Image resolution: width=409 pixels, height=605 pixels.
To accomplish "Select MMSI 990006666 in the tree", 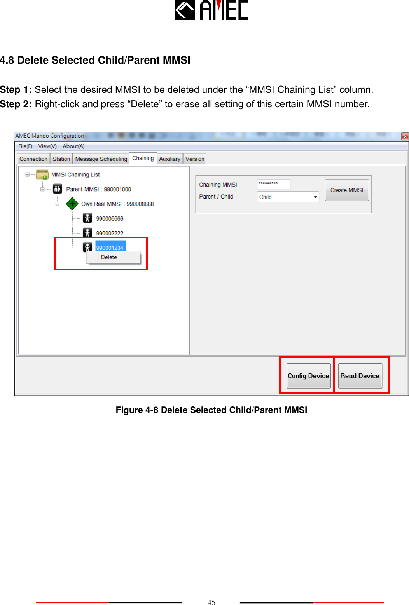I will pos(110,219).
